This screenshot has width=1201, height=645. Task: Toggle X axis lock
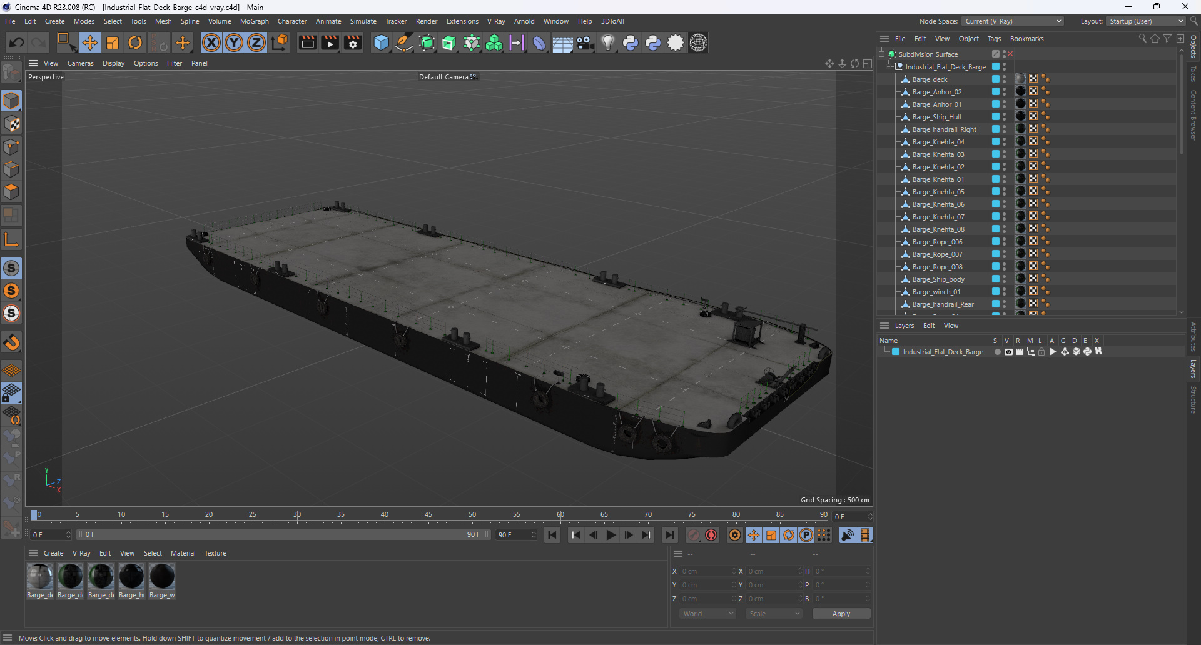click(x=211, y=42)
